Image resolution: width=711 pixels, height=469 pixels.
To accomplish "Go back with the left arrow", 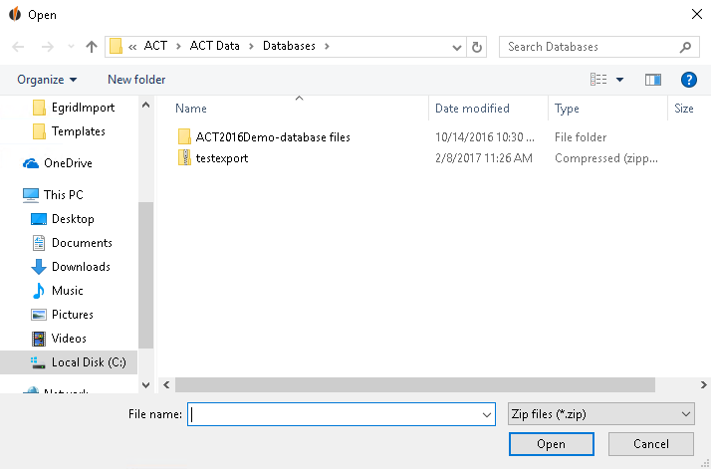I will [x=18, y=47].
